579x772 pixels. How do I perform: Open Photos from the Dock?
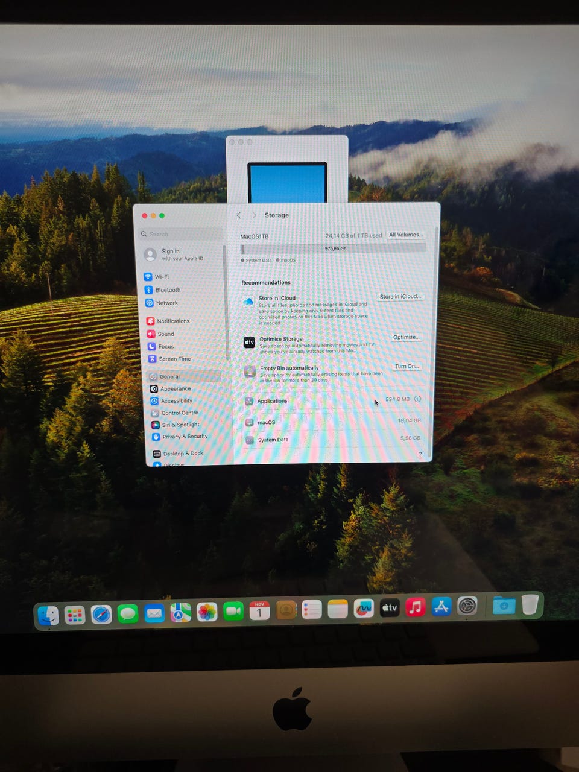coord(207,613)
